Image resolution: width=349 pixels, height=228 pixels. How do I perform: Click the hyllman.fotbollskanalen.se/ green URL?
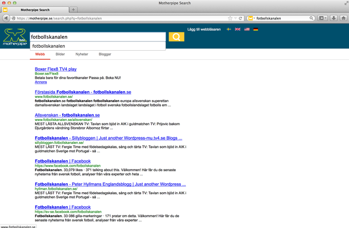pos(56,189)
